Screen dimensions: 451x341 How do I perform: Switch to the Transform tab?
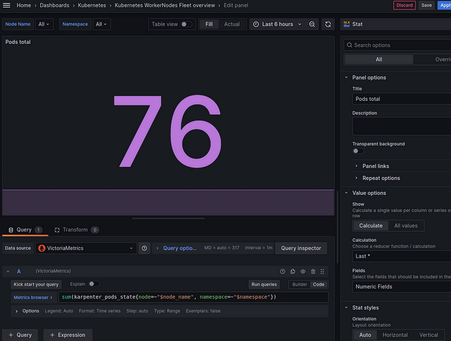(76, 230)
